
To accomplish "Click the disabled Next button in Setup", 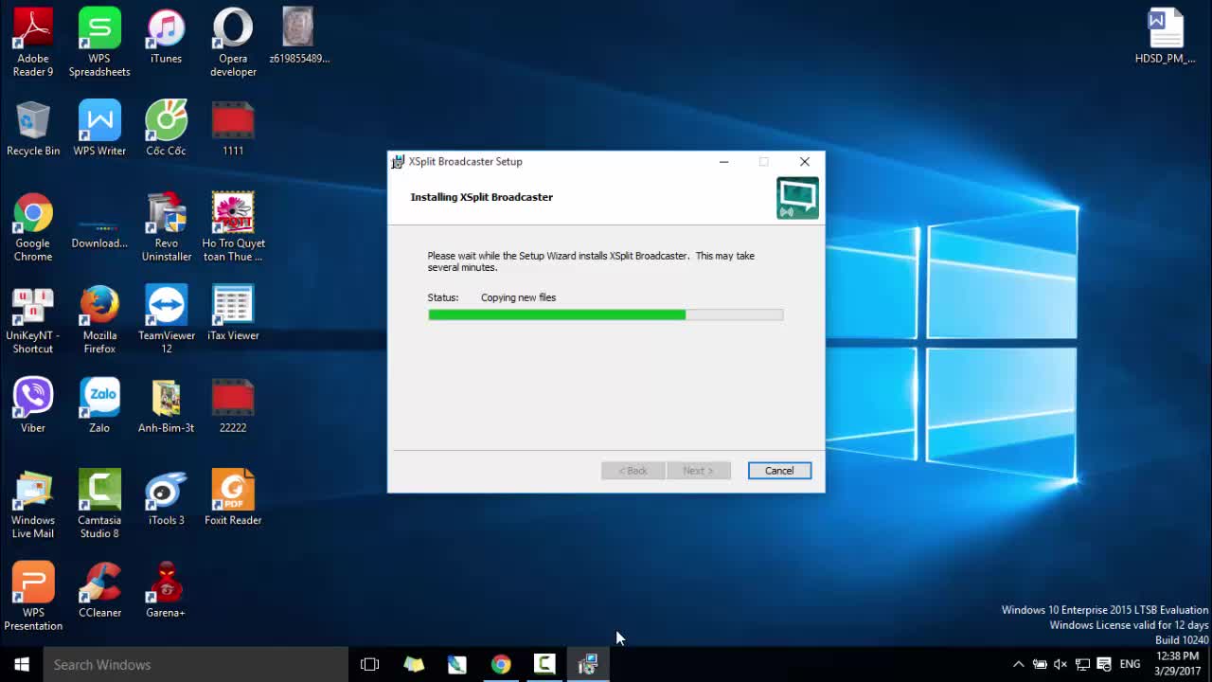I will point(698,471).
